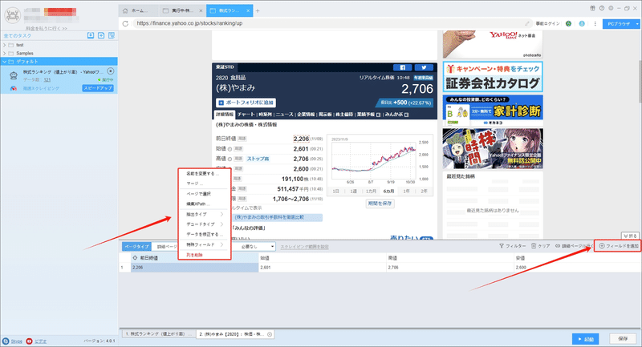Click the target icon in 前日終値 column header
642x347 pixels.
[135, 258]
